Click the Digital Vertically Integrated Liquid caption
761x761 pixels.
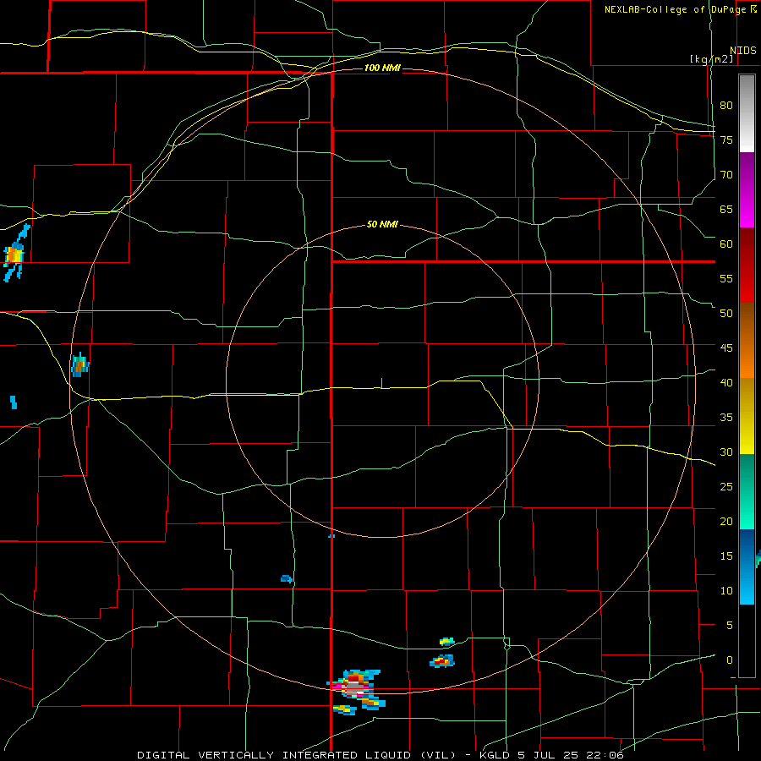click(298, 755)
